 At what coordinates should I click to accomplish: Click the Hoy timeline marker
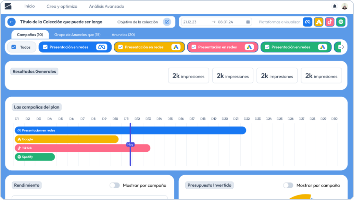(x=130, y=144)
